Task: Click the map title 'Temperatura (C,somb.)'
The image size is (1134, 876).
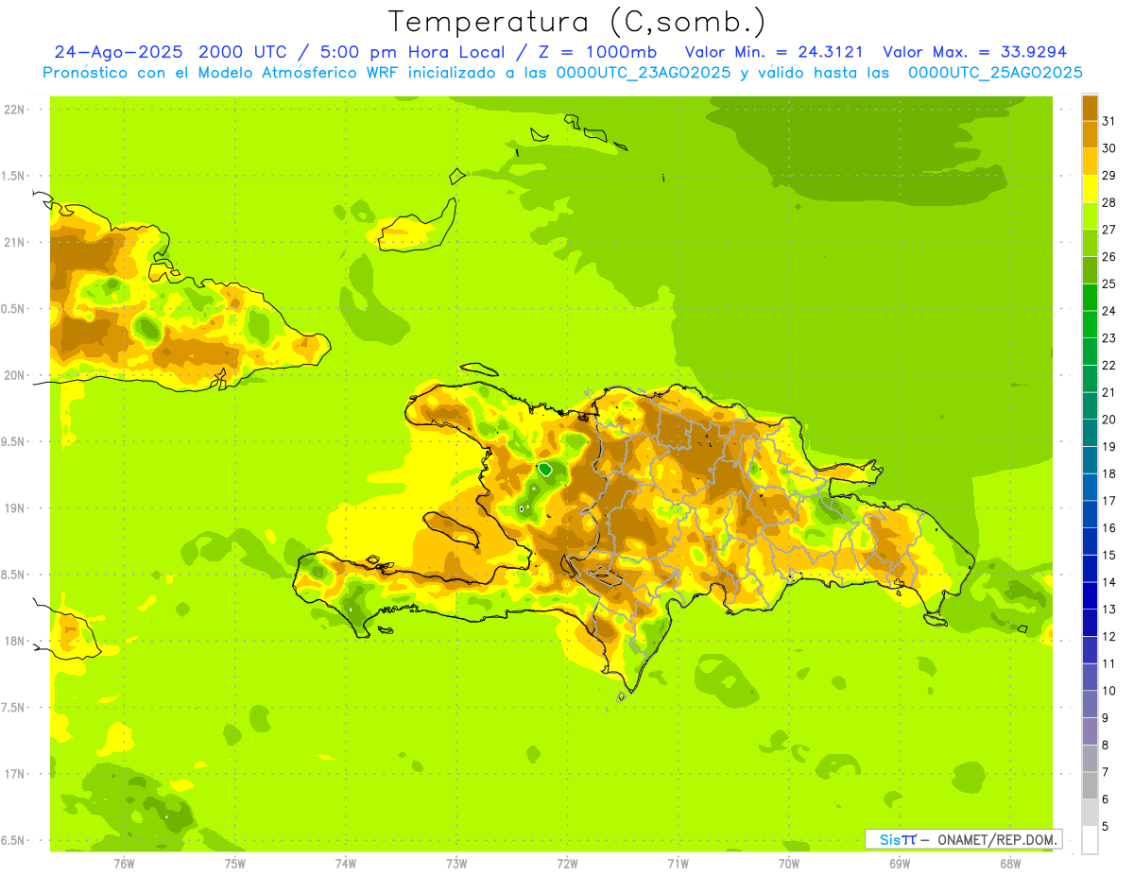Action: (x=576, y=22)
